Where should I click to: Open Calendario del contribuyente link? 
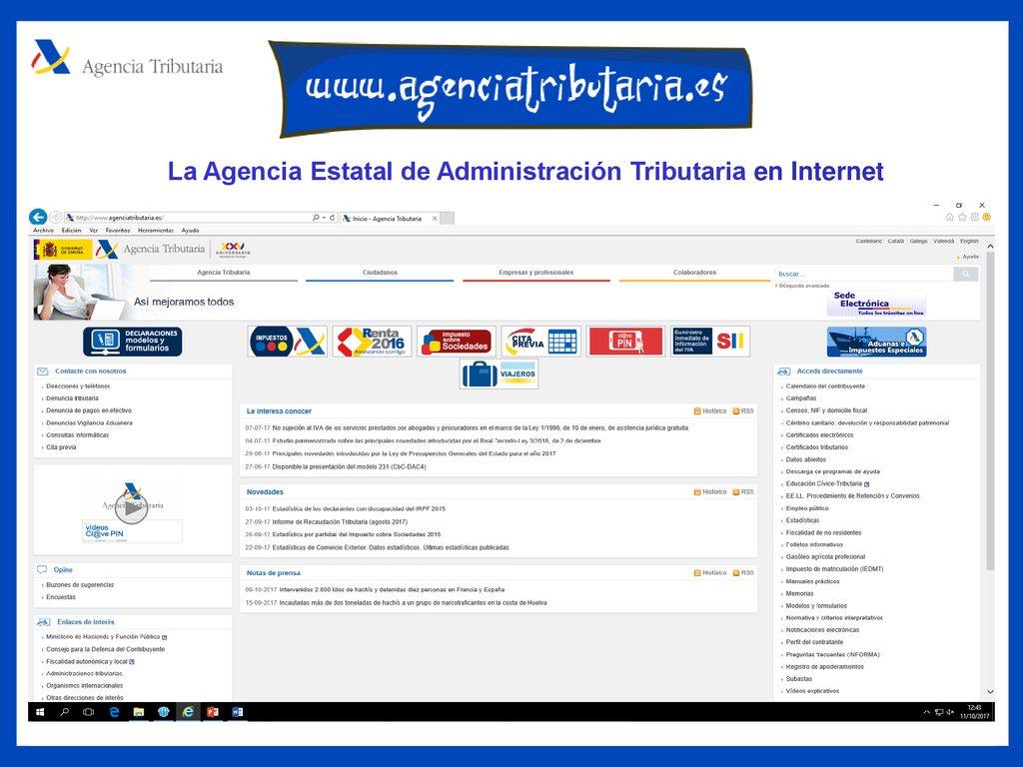(825, 386)
